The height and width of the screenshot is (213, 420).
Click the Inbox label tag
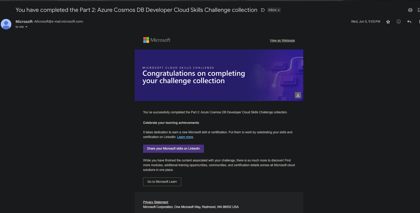pyautogui.click(x=272, y=10)
